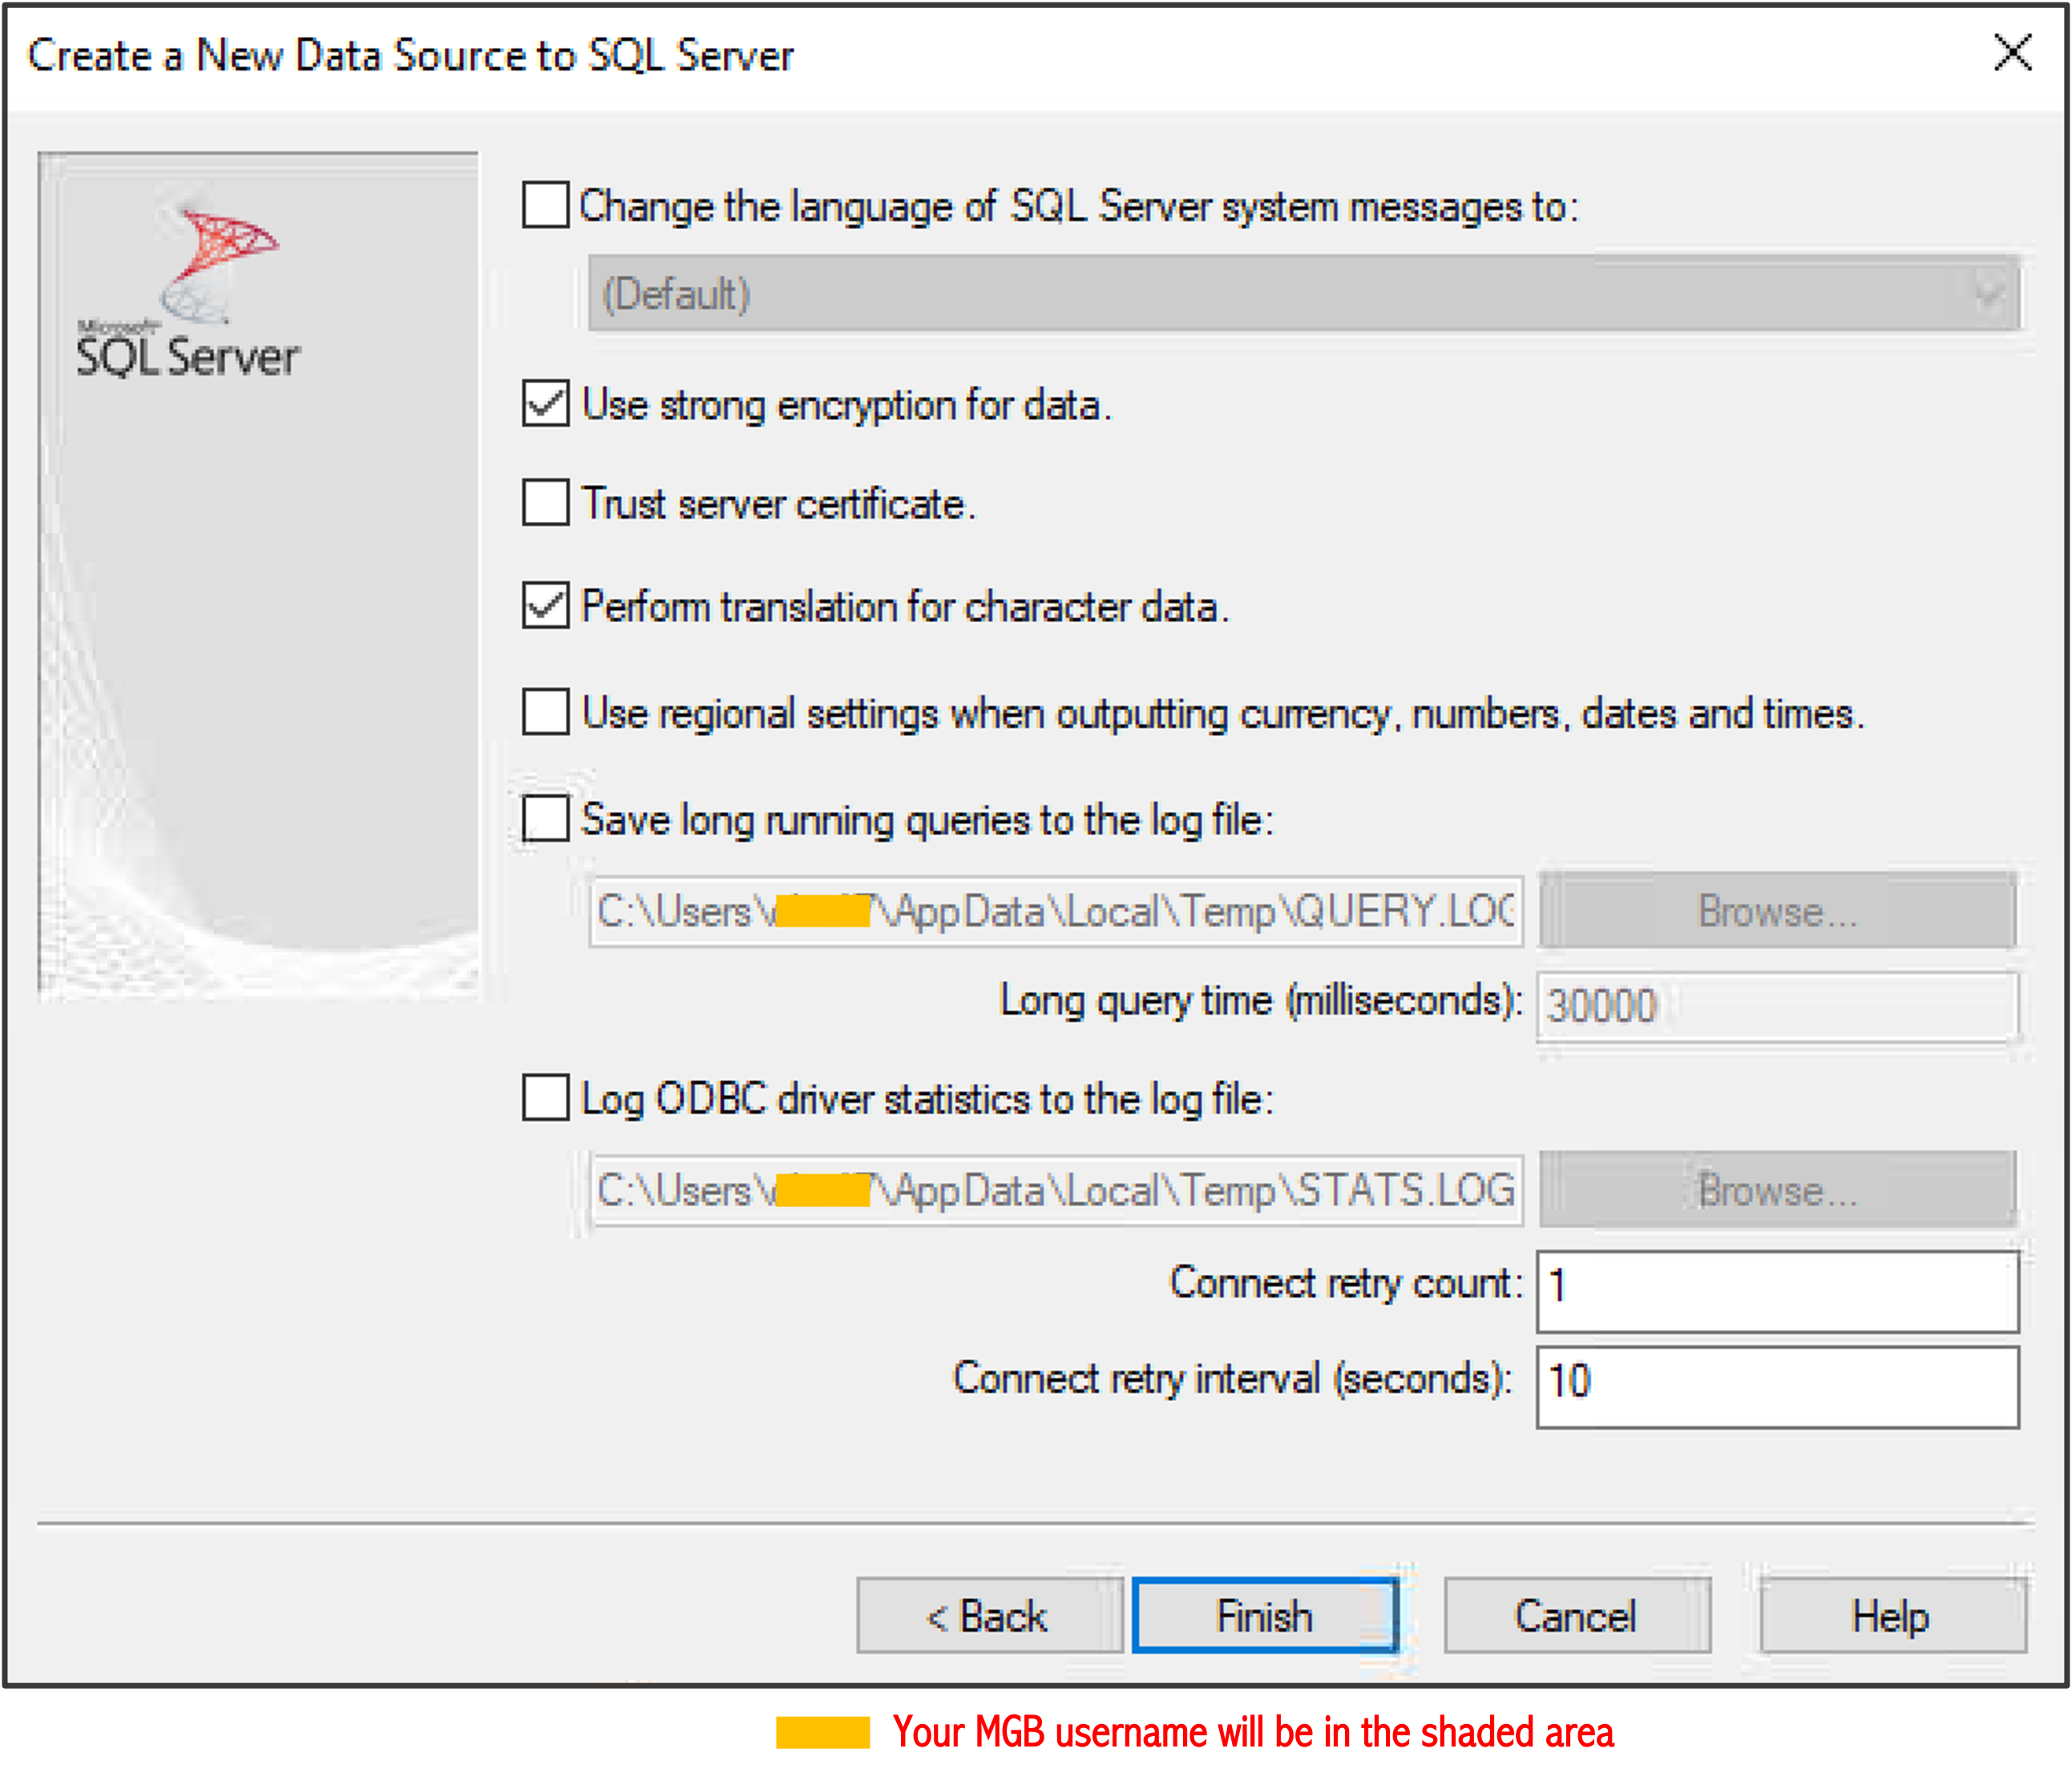Click Browse next to STATS.LOG path

(x=1778, y=1190)
